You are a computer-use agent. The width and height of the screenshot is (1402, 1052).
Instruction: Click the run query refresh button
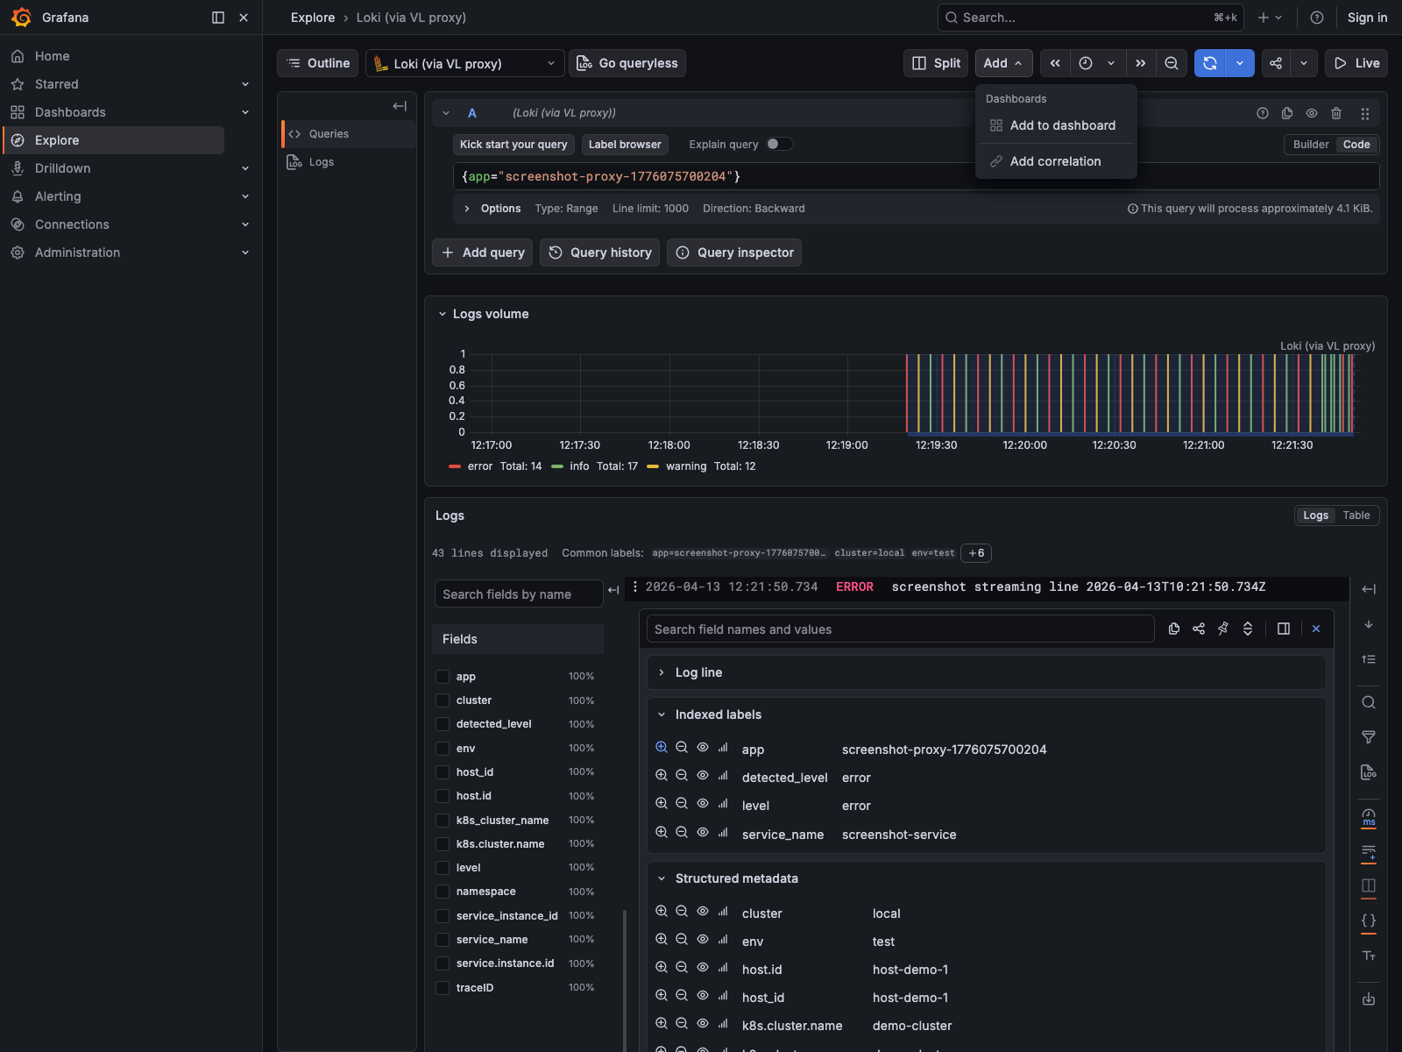(x=1210, y=63)
